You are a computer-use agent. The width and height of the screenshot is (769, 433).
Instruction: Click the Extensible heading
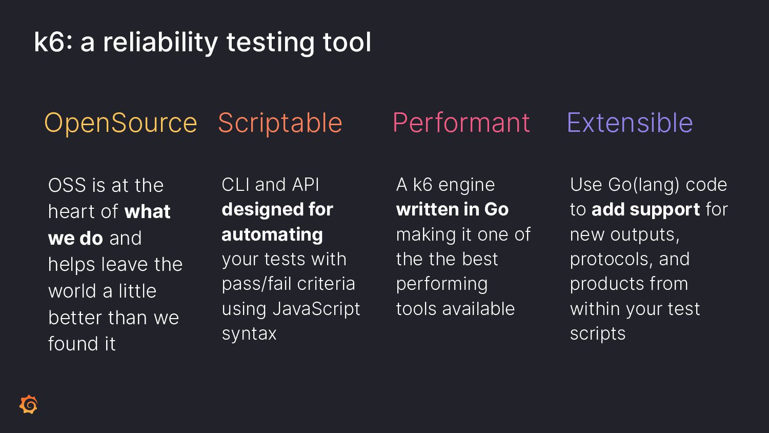click(x=630, y=123)
